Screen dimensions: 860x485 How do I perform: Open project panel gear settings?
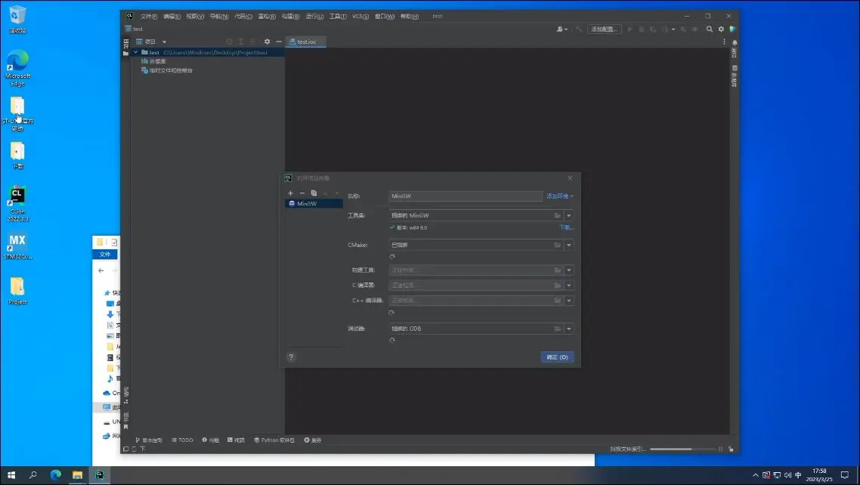[267, 42]
